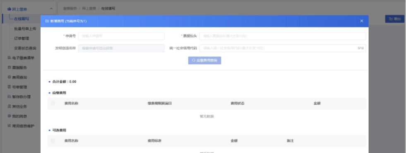This screenshot has height=153, width=406.
Task: Click the 其他业务 menu icon
Action: pos(9,106)
